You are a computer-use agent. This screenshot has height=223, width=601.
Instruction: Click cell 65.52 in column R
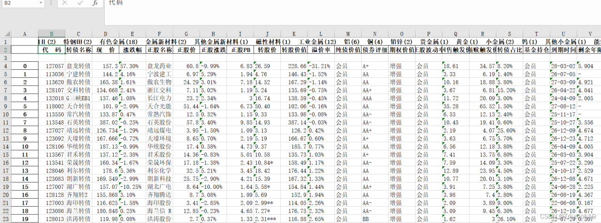coord(483,106)
